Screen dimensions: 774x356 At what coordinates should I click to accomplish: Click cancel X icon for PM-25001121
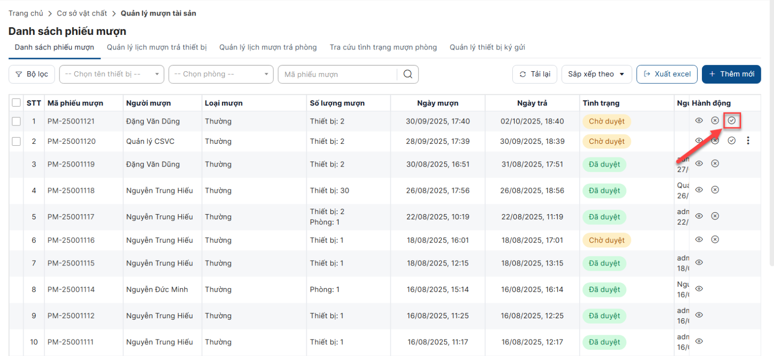point(715,121)
